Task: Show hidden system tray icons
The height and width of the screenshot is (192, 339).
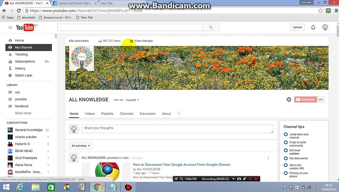Action: tap(279, 187)
